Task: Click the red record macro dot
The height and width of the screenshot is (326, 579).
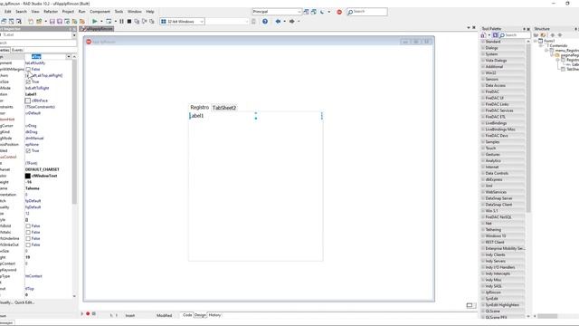Action: click(x=88, y=314)
